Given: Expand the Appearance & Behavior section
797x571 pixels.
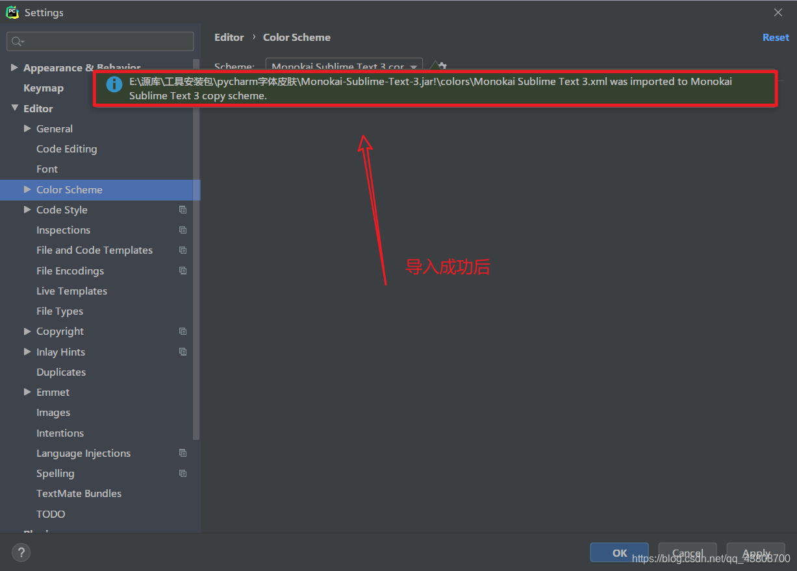Looking at the screenshot, I should point(14,67).
